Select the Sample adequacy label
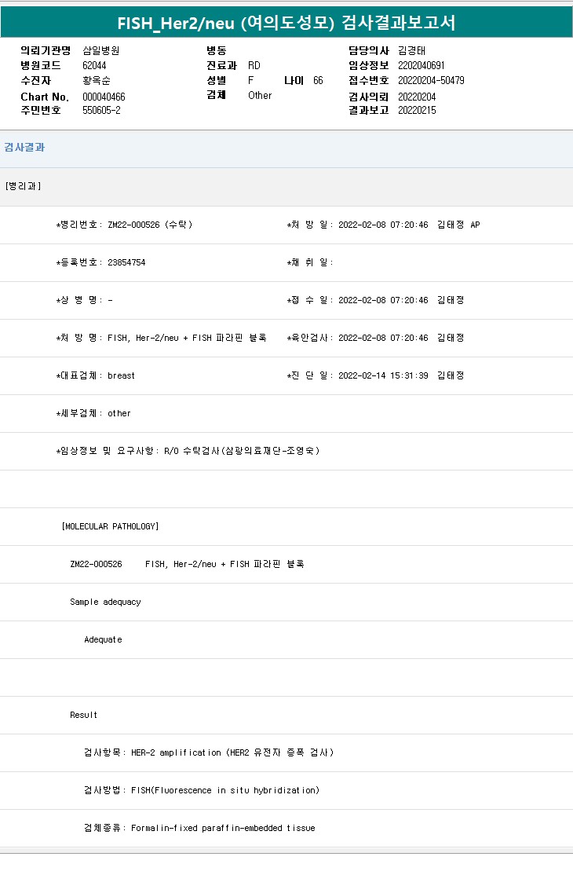 pos(105,602)
